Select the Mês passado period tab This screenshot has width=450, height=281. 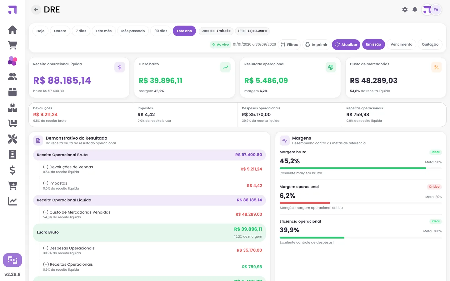(133, 31)
